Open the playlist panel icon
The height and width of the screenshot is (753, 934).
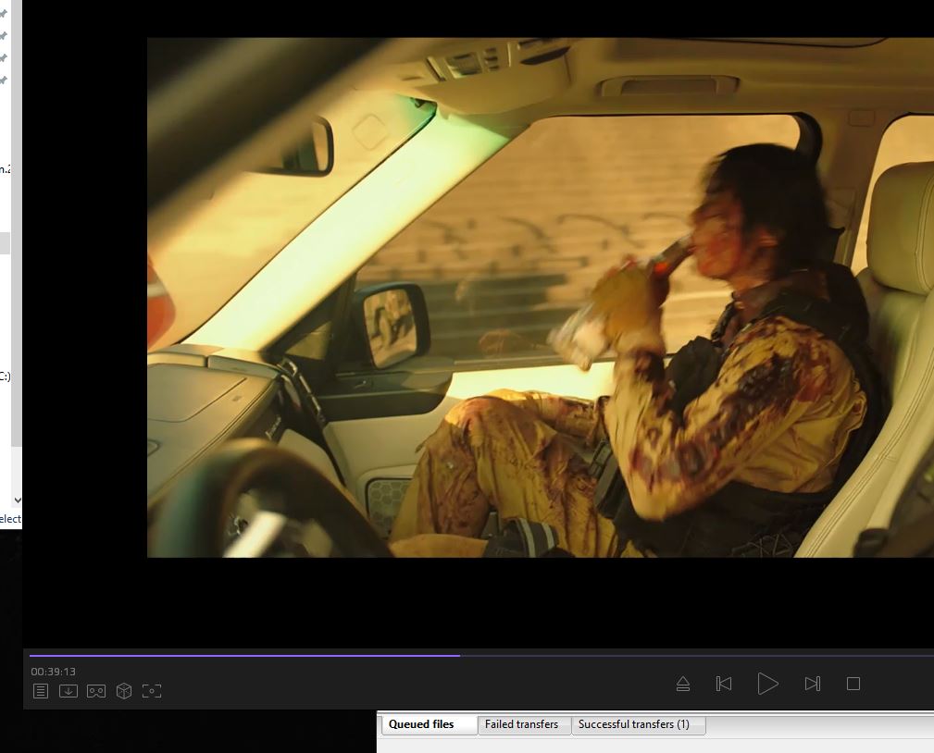(41, 691)
